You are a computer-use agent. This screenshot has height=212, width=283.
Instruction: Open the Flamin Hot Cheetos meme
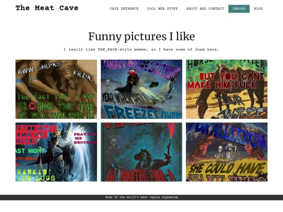coord(56,152)
